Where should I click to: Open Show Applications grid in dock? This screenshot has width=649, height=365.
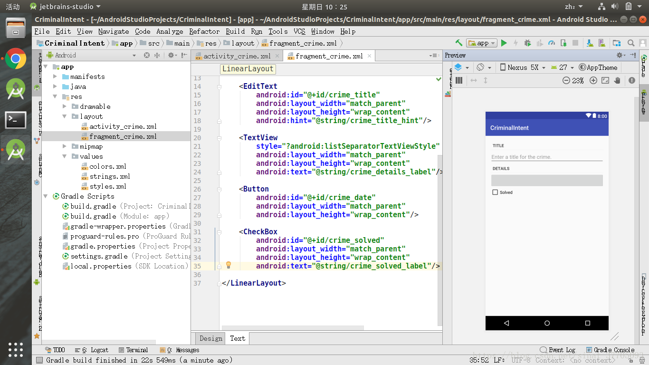click(16, 349)
